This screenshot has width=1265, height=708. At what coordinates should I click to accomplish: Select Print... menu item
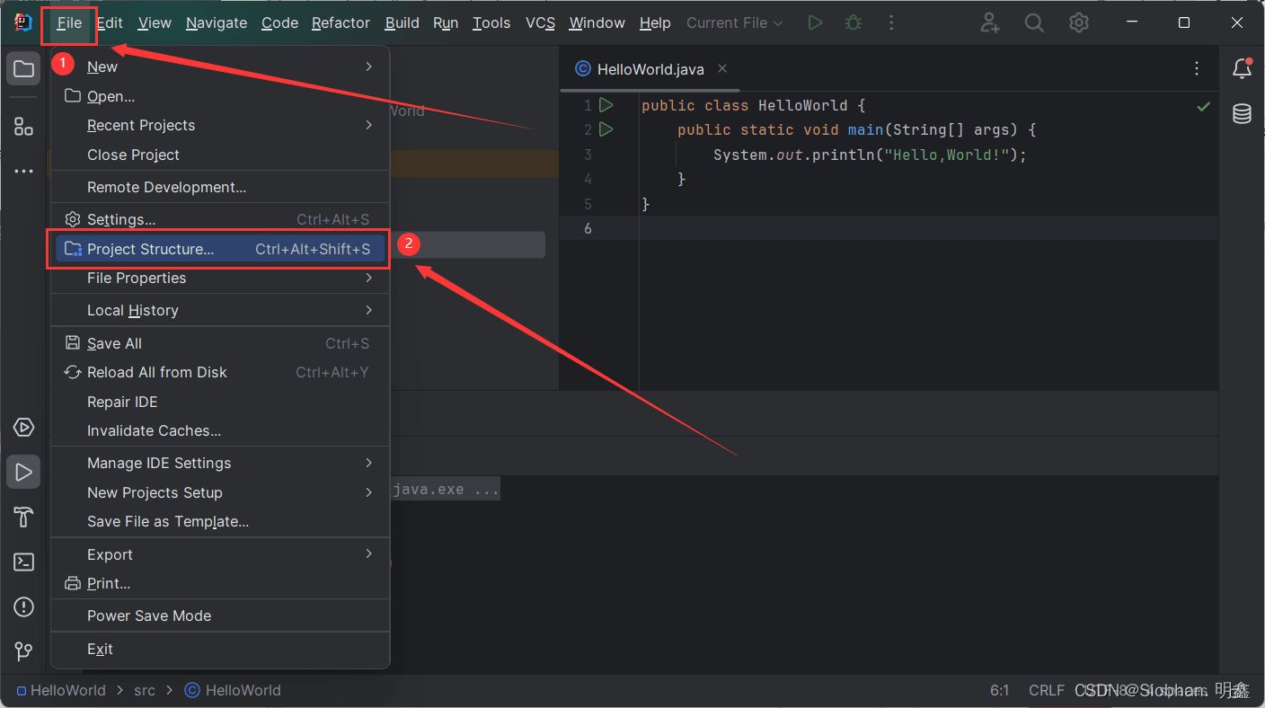[220, 583]
